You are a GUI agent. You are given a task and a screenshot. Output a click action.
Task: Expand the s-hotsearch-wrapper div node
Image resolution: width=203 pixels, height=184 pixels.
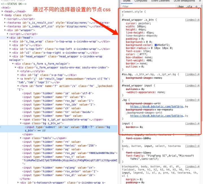click(x=18, y=183)
